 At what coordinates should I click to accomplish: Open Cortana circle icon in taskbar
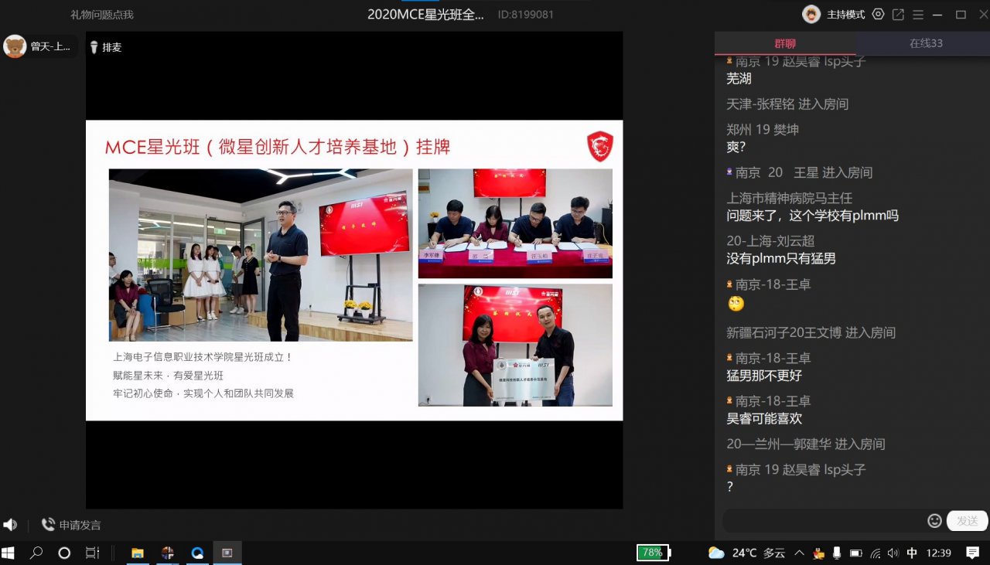click(64, 553)
